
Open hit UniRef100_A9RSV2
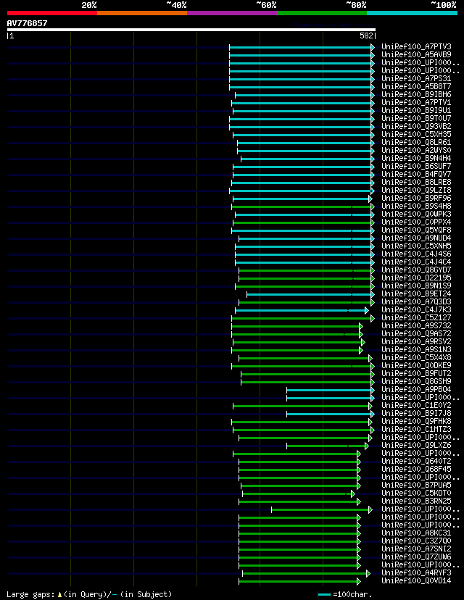[x=416, y=342]
